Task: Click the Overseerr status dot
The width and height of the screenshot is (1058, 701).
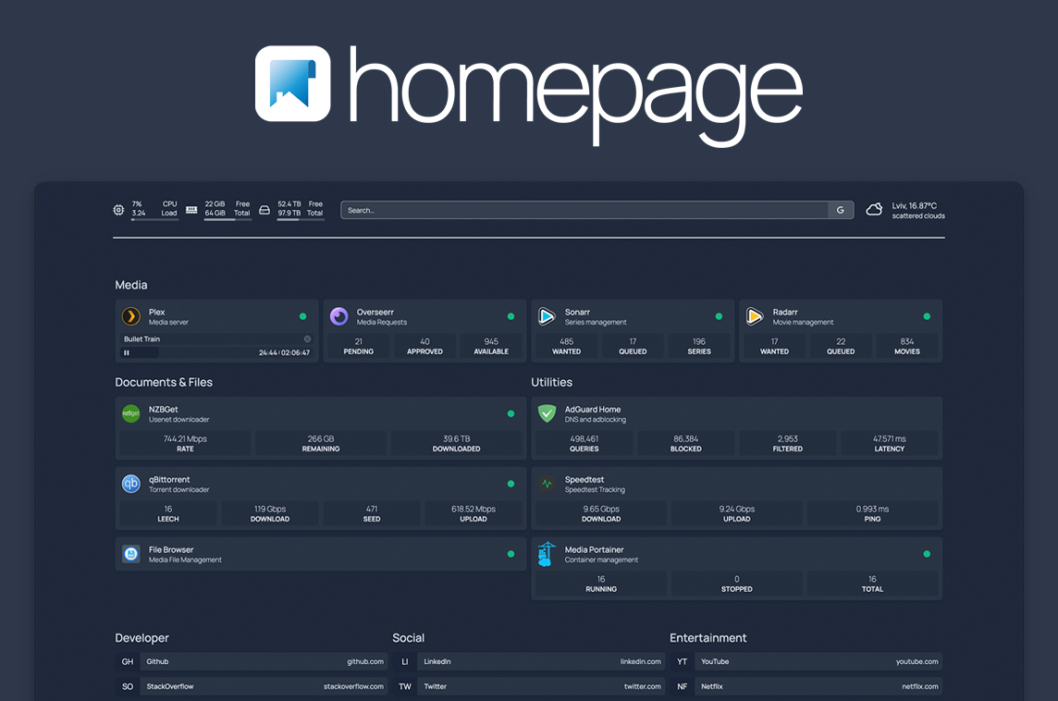Action: (x=511, y=316)
